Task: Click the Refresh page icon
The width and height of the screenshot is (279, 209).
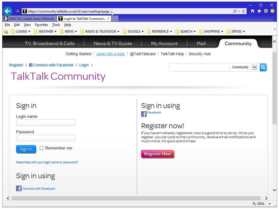Action: click(x=244, y=11)
